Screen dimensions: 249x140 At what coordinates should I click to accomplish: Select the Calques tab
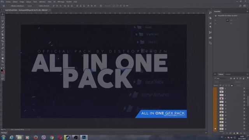click(221, 74)
